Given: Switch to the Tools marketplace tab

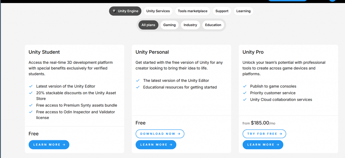Looking at the screenshot, I should [x=192, y=11].
